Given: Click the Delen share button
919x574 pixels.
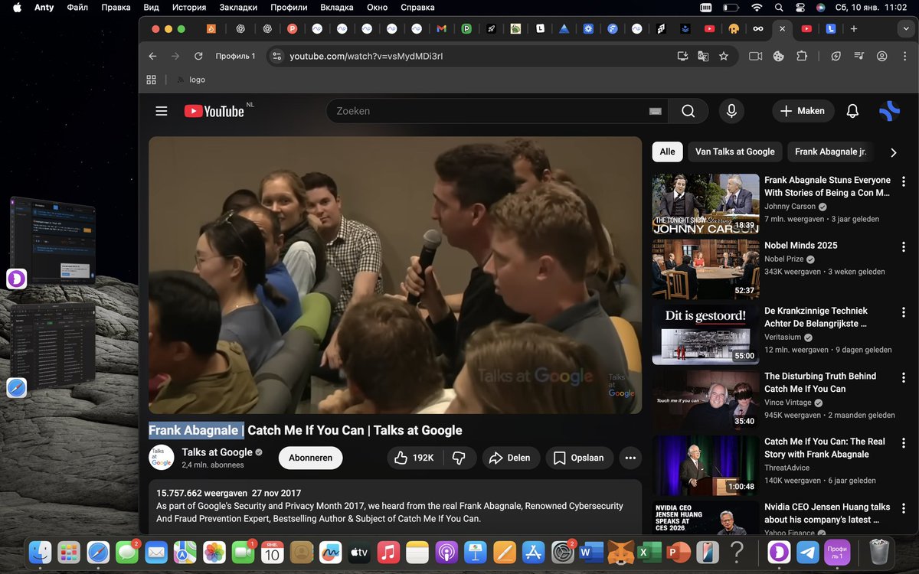Looking at the screenshot, I should (x=510, y=458).
